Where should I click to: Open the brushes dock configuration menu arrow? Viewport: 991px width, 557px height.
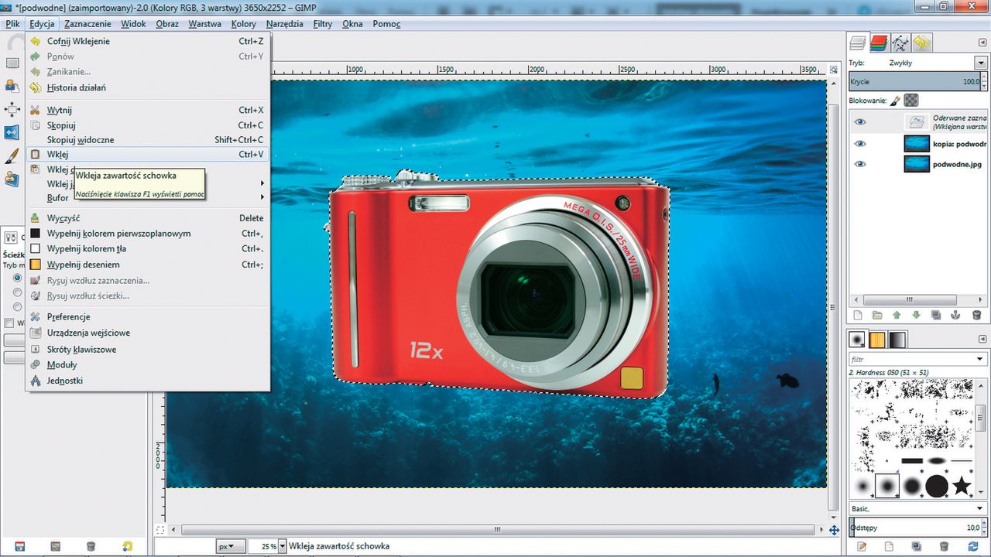coord(981,339)
